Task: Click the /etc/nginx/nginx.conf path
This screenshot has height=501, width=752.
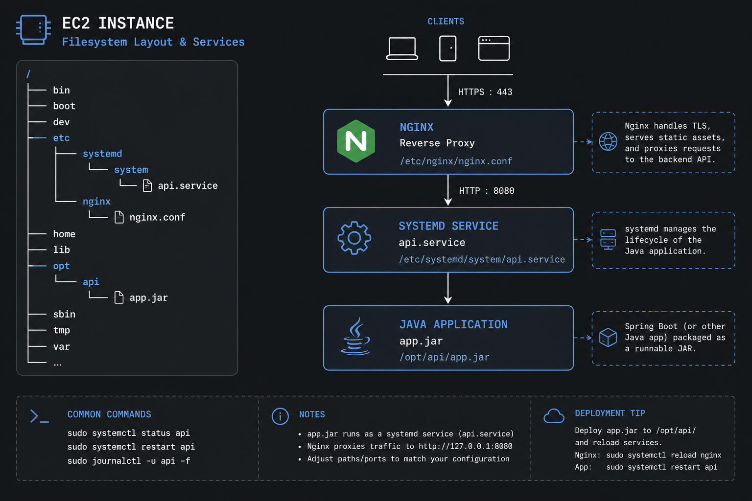Action: click(x=456, y=161)
